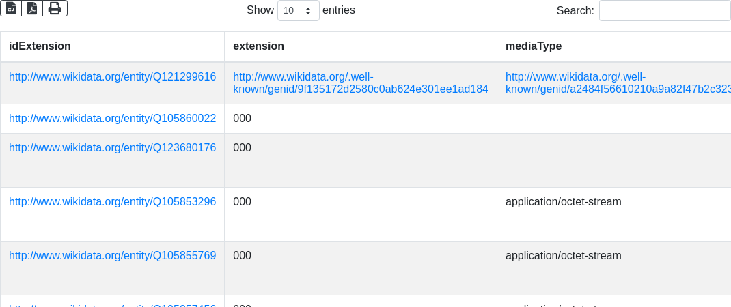Click application/octet-stream cell for Q105855769
The height and width of the screenshot is (307, 731).
click(x=563, y=256)
